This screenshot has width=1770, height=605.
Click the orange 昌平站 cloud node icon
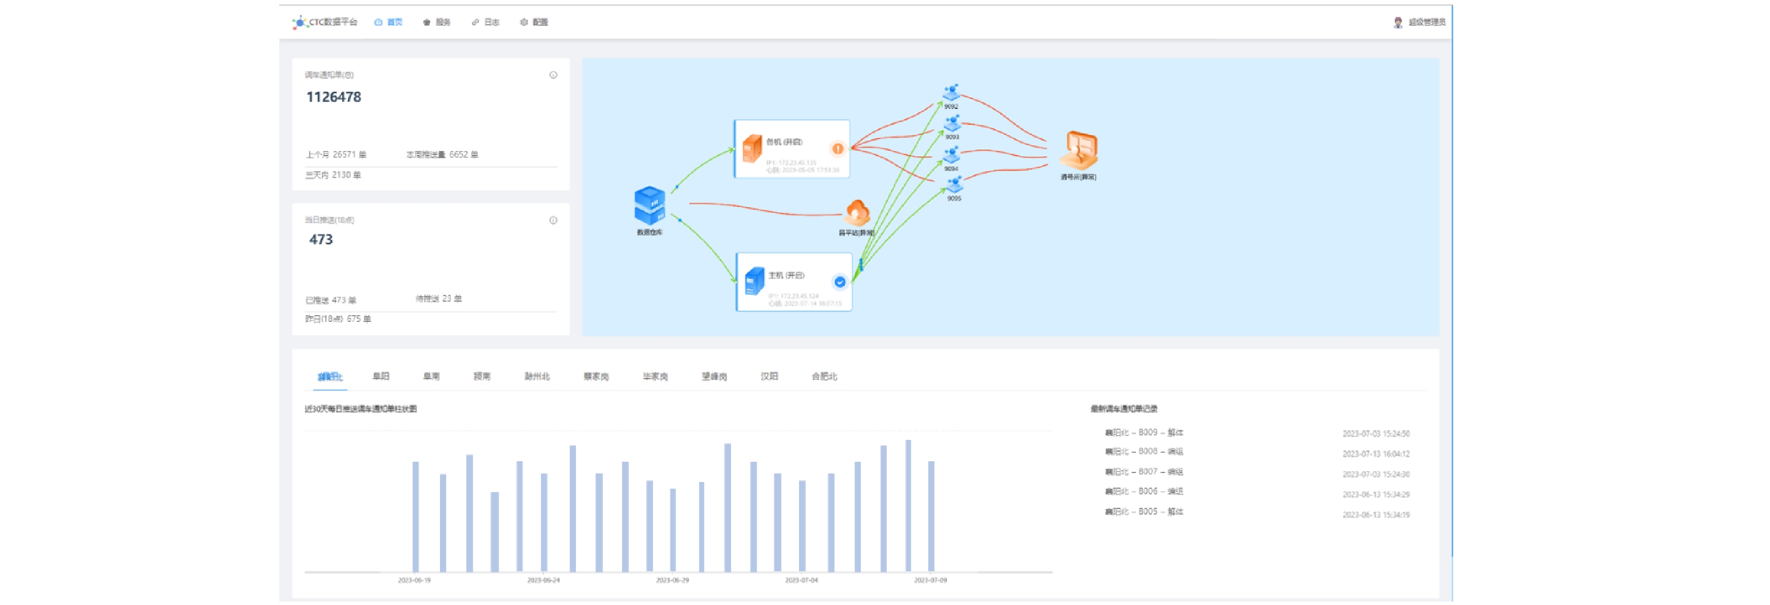point(857,213)
